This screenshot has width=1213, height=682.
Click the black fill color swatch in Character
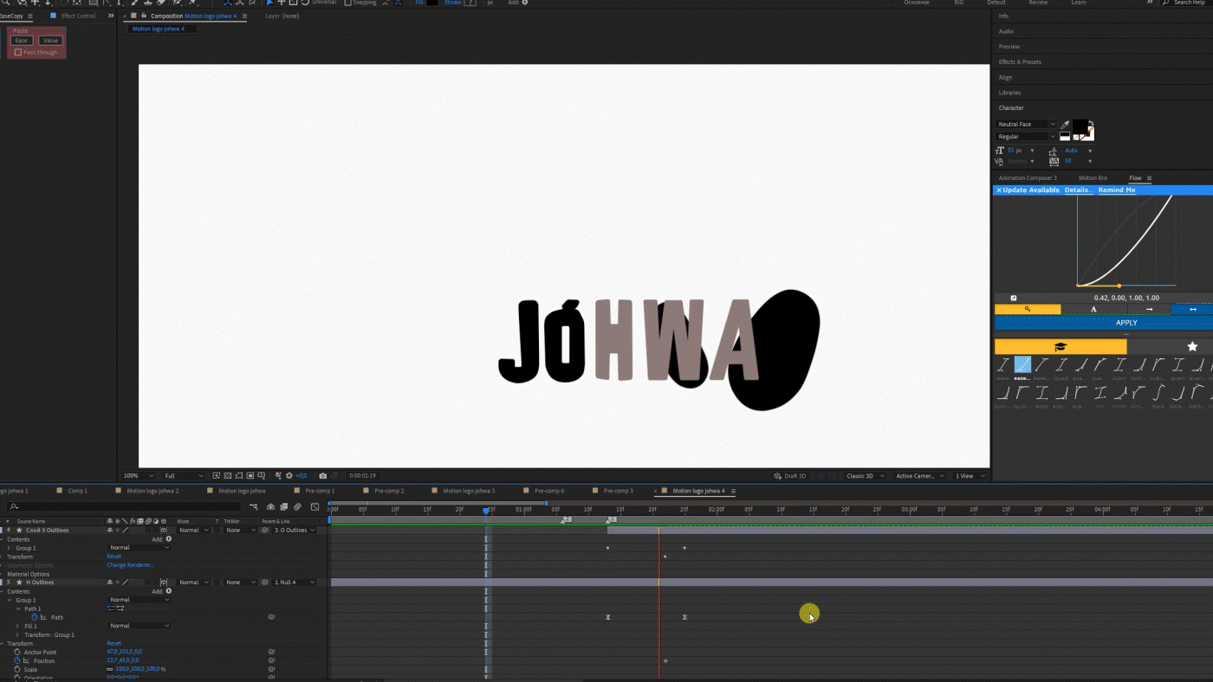pos(1080,126)
